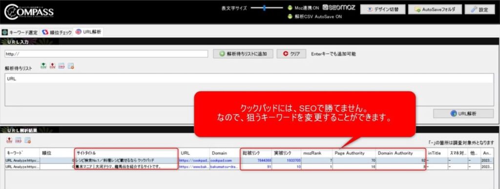
Task: Click the 総被リンク column header
Action: coord(256,153)
